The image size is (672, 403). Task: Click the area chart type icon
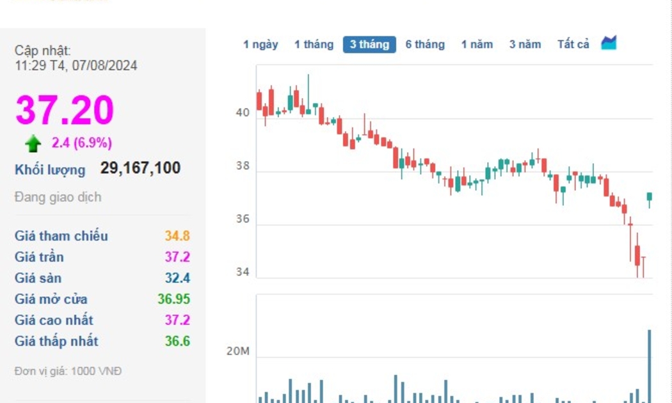609,43
